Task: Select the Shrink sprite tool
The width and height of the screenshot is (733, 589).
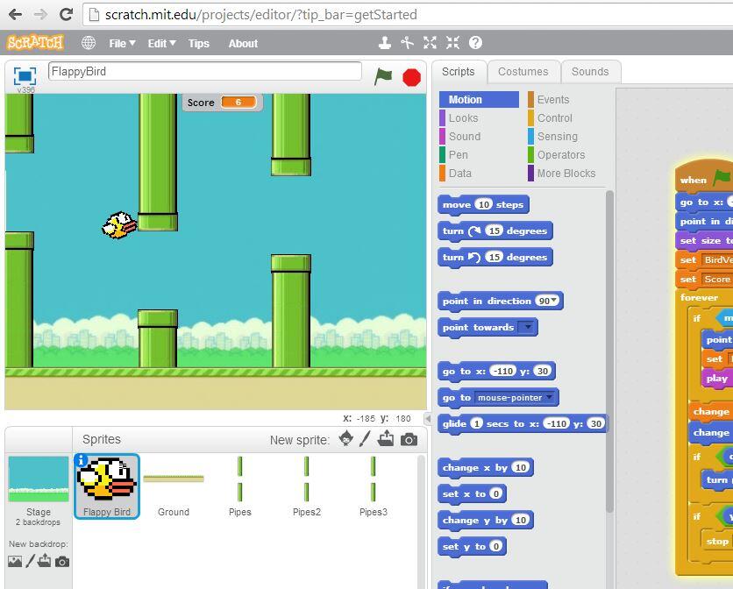Action: tap(452, 43)
